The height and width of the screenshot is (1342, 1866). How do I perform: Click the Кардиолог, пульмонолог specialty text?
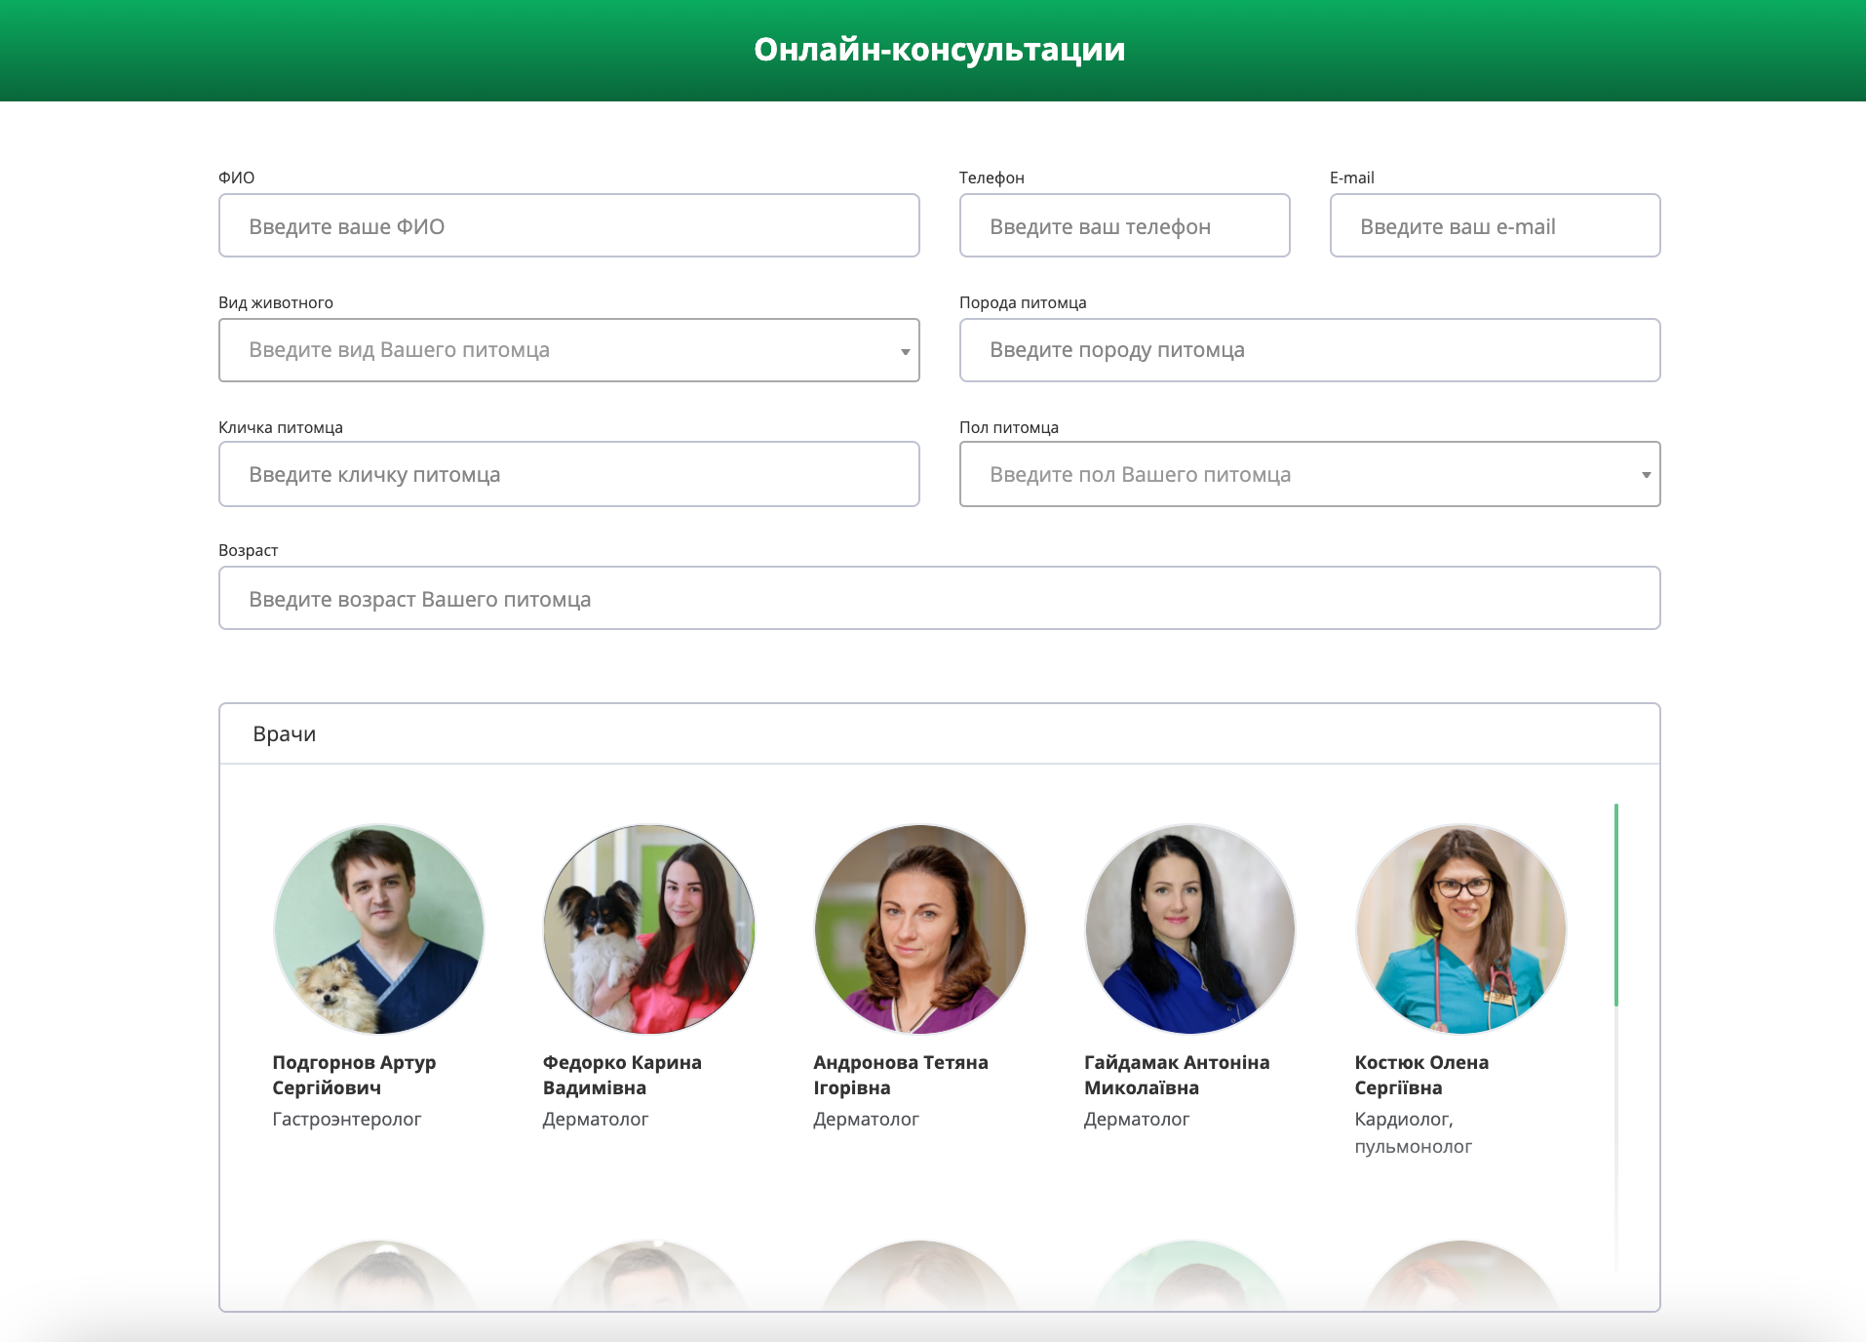1414,1132
